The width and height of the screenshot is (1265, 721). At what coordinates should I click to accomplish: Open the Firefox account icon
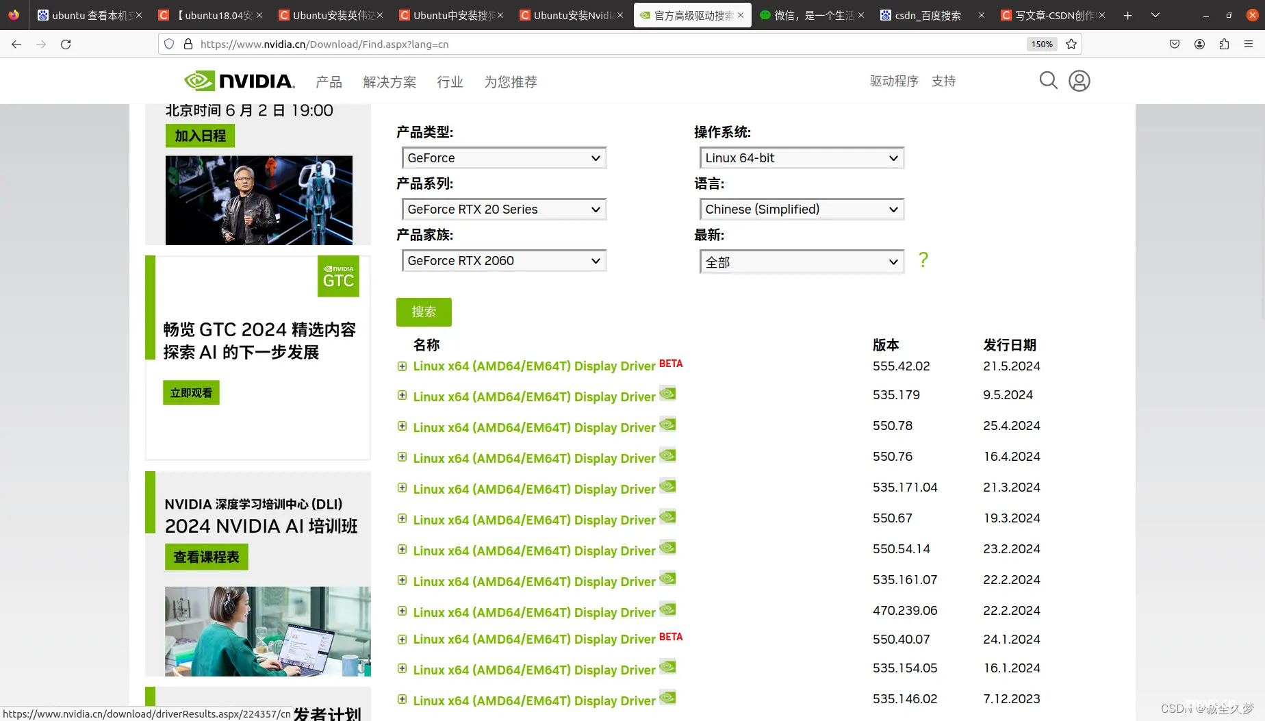click(1199, 44)
